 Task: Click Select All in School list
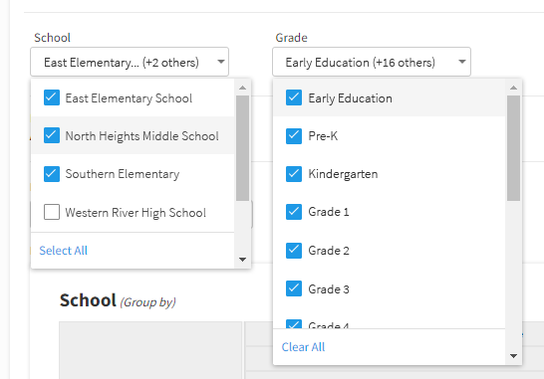click(63, 251)
